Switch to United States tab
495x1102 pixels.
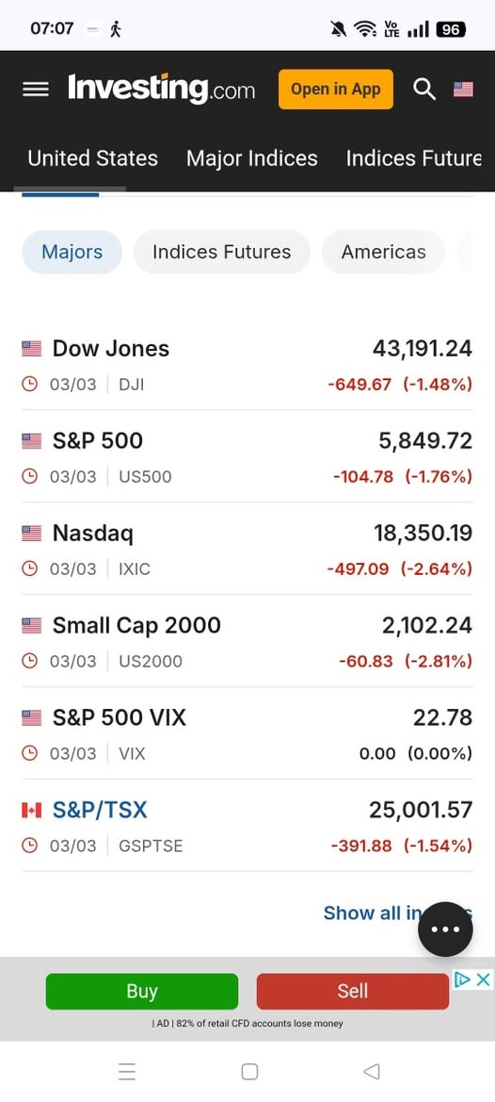click(92, 158)
